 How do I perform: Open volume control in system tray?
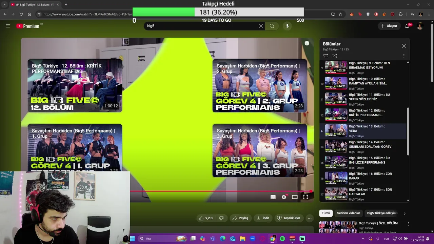(400, 239)
